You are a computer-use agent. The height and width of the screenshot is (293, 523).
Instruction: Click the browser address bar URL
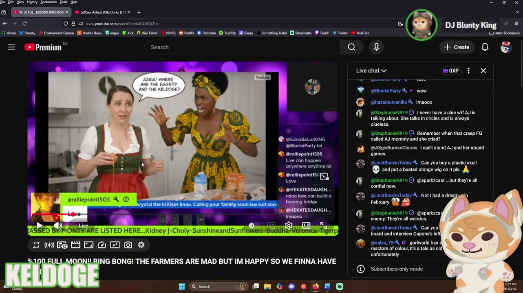(x=122, y=24)
